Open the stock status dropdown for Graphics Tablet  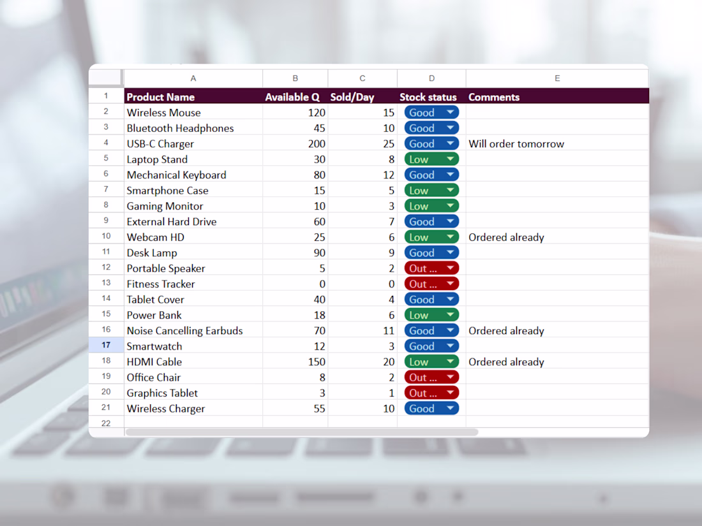431,393
